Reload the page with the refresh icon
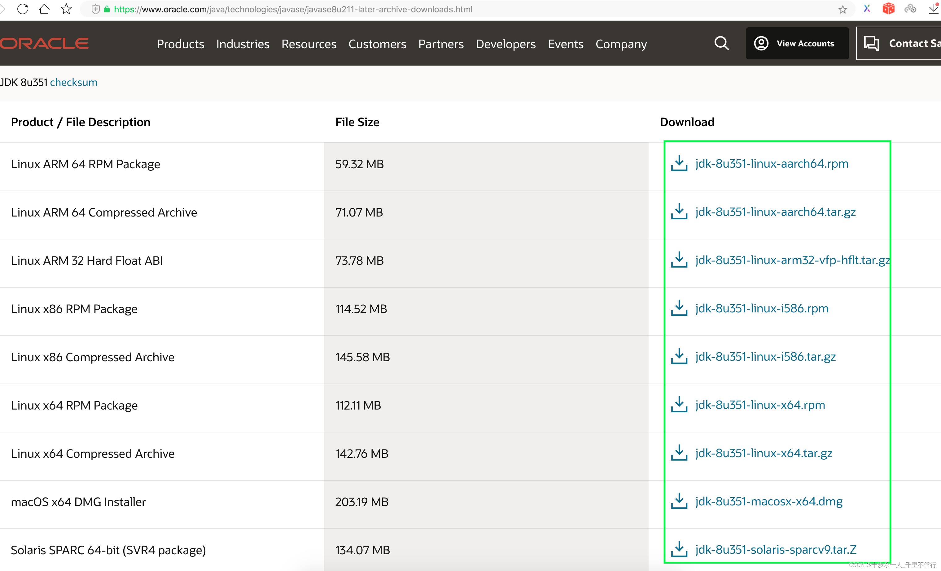 pos(23,9)
